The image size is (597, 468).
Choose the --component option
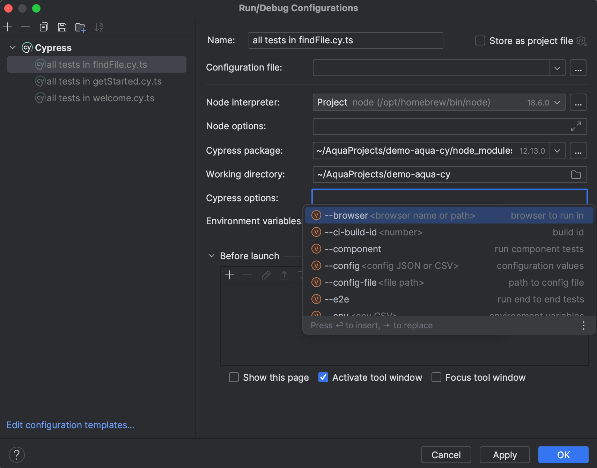(449, 249)
